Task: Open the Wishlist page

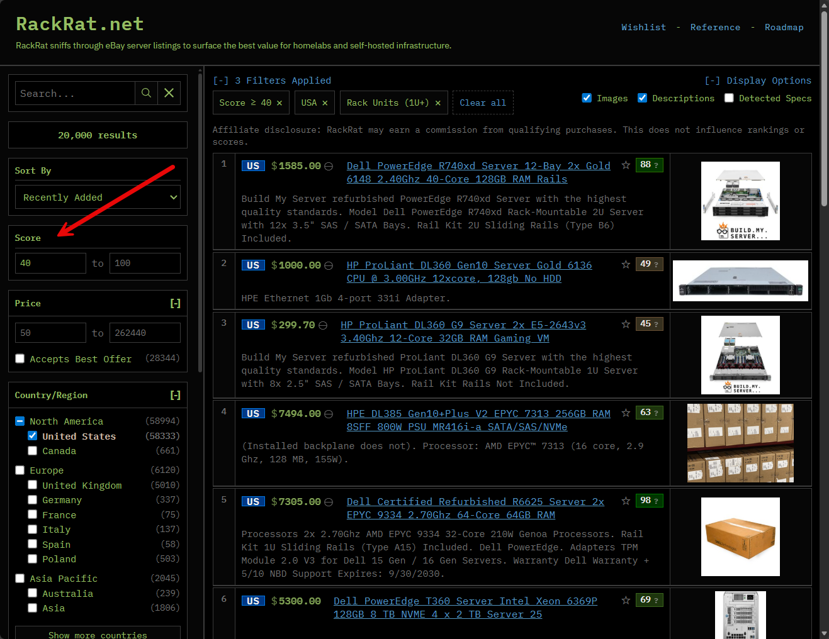Action: point(643,27)
